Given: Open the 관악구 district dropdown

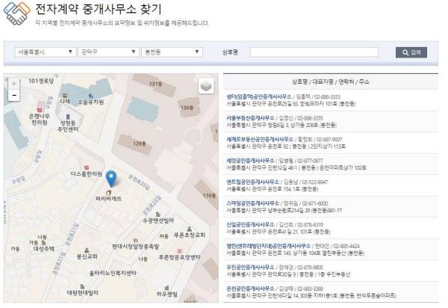Looking at the screenshot, I should [x=108, y=52].
